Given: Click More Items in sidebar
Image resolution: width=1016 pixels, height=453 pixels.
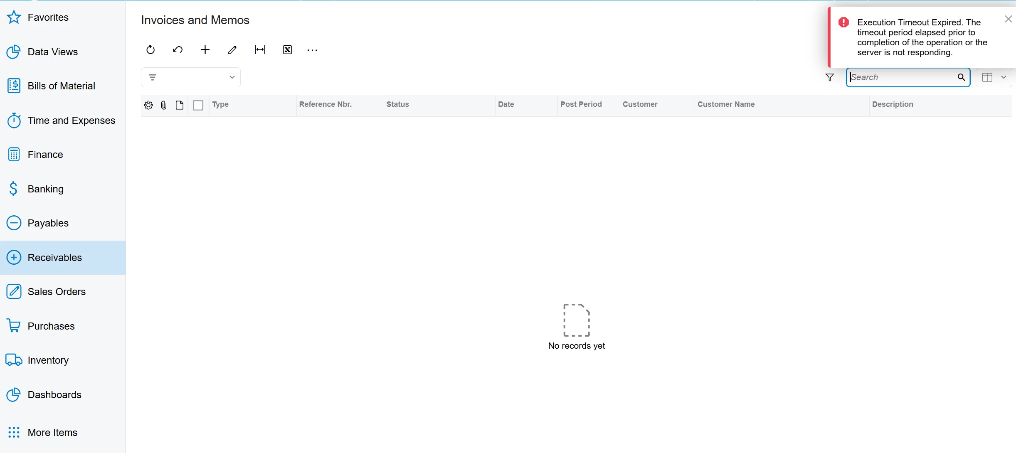Looking at the screenshot, I should [x=52, y=433].
